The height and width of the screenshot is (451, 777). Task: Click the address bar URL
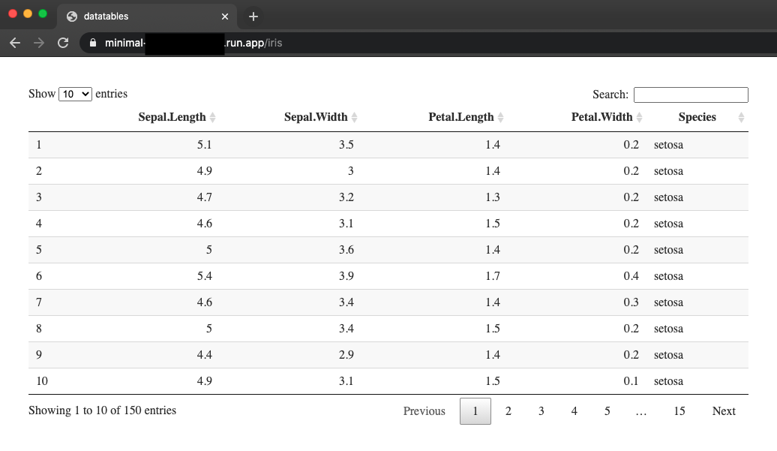point(193,43)
